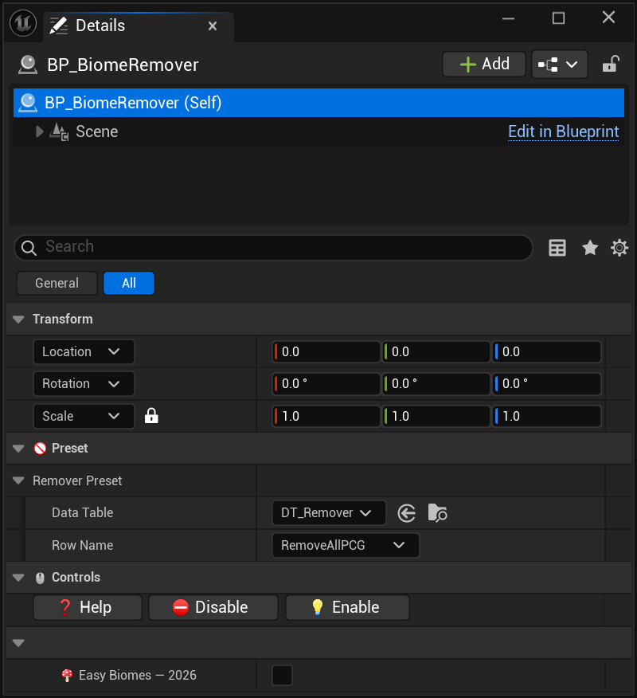The height and width of the screenshot is (698, 637).
Task: Open the Scale type dropdown
Action: coord(84,416)
